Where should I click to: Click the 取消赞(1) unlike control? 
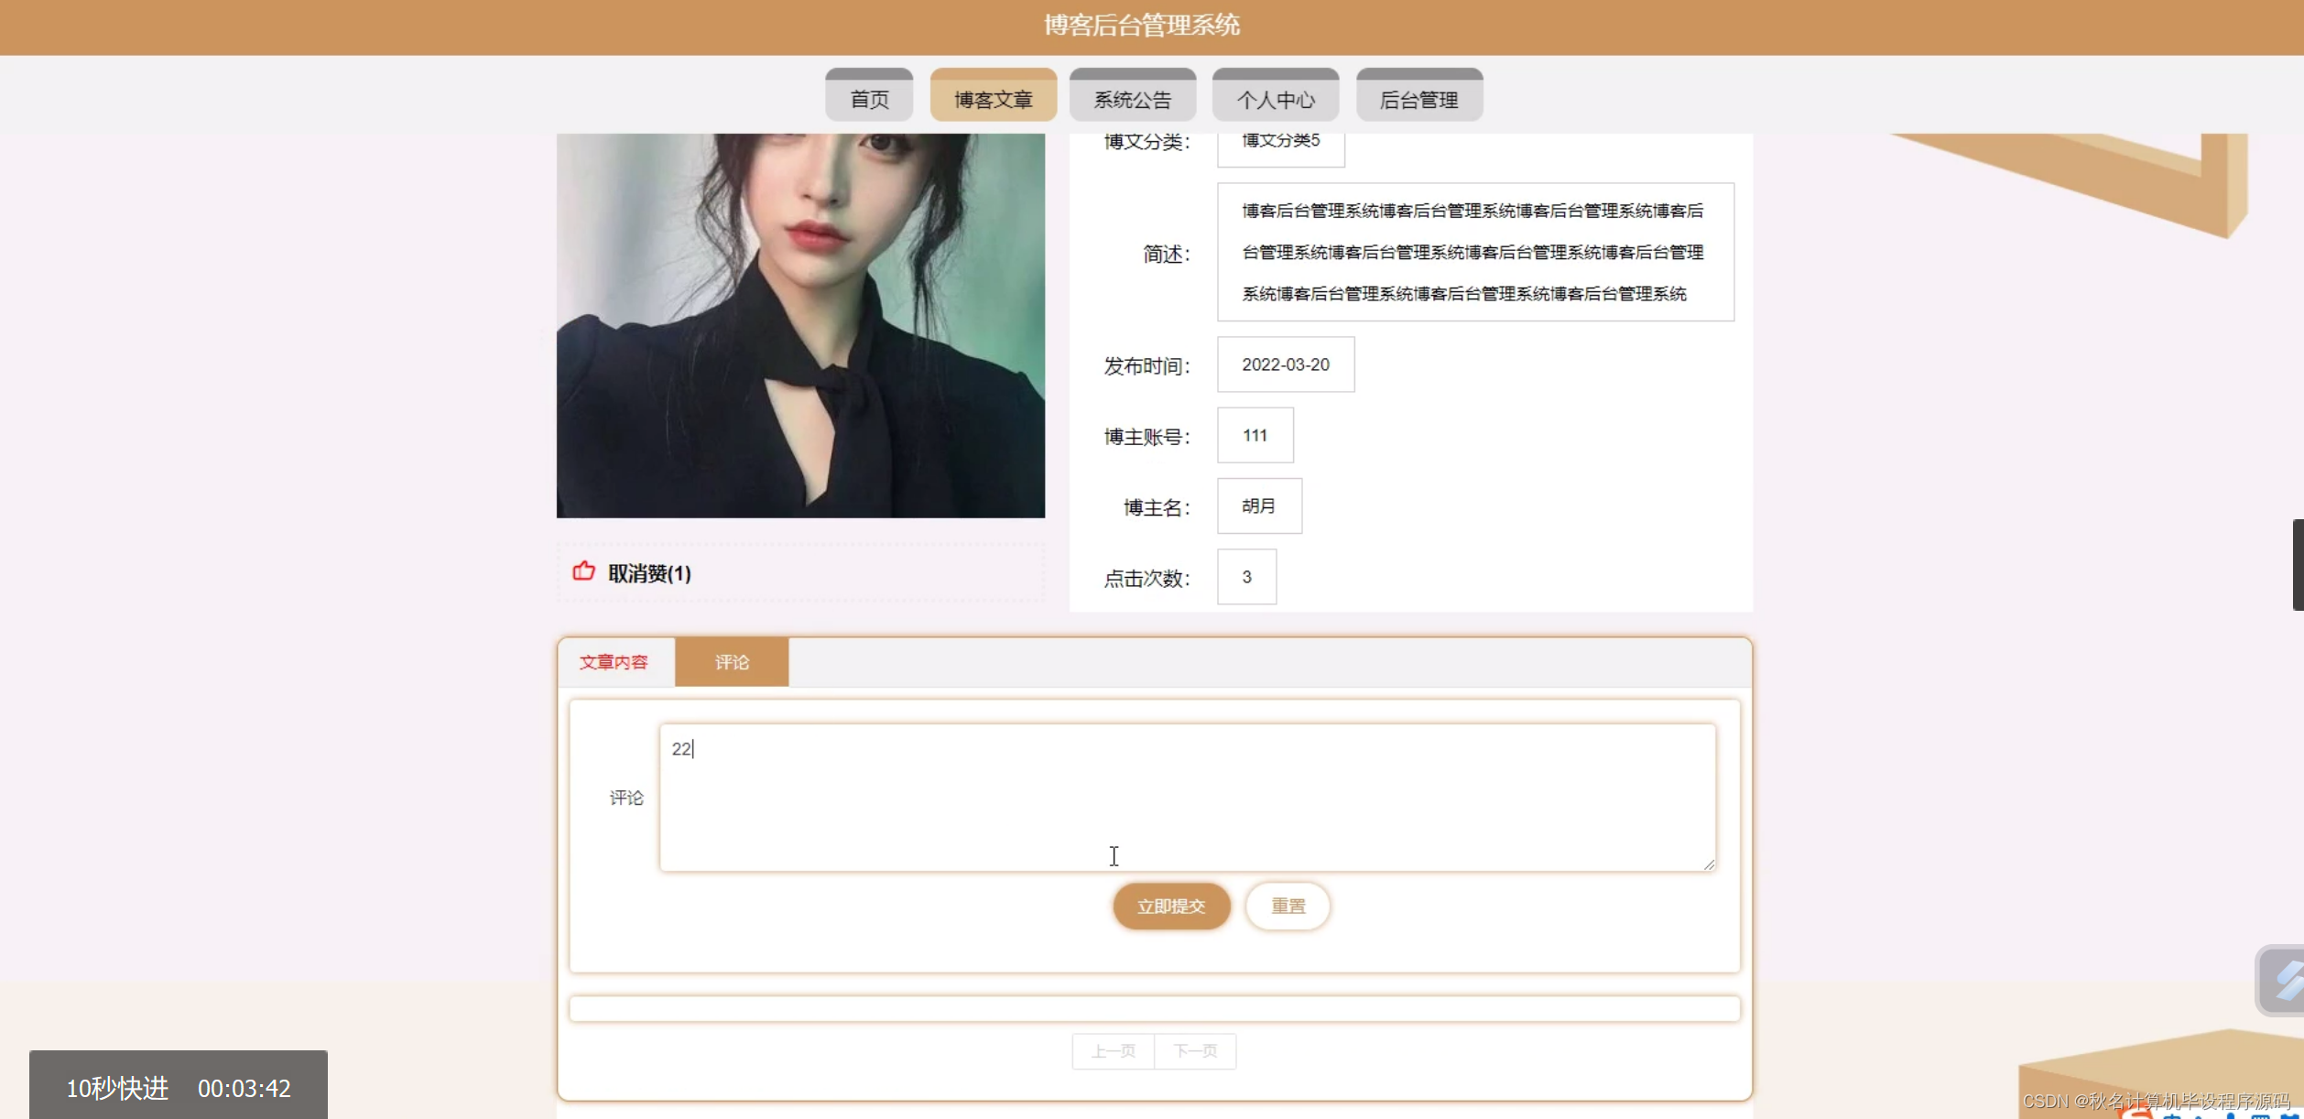[x=647, y=573]
